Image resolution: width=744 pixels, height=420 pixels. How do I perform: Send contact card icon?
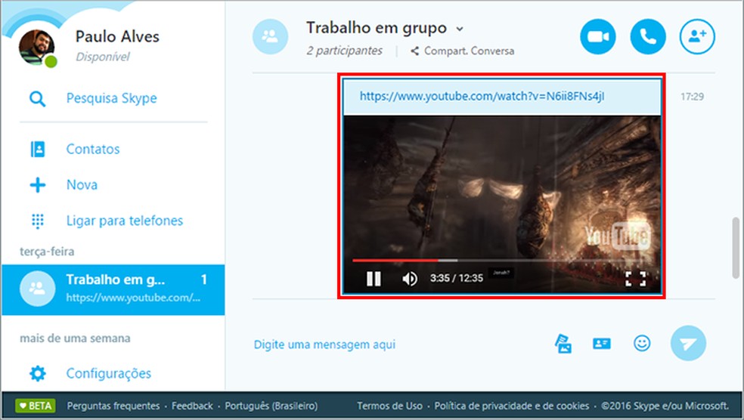click(x=602, y=344)
